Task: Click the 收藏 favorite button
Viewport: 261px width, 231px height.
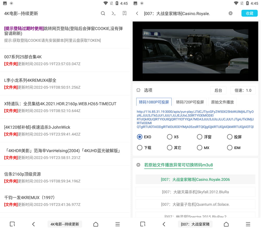Action: pyautogui.click(x=249, y=13)
